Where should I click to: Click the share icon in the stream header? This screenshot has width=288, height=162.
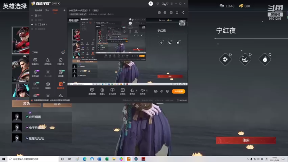(x=183, y=13)
